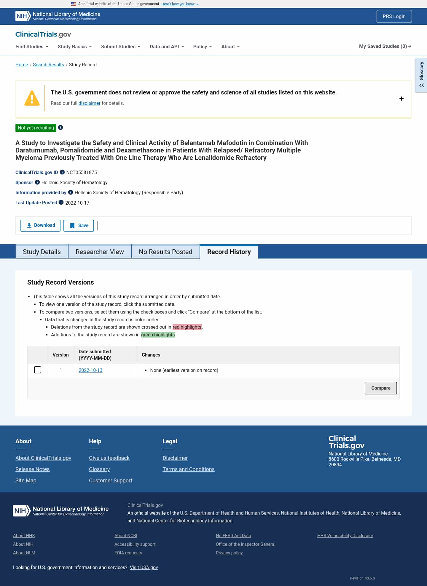Expand the Glossary side panel
The width and height of the screenshot is (427, 586).
(421, 75)
